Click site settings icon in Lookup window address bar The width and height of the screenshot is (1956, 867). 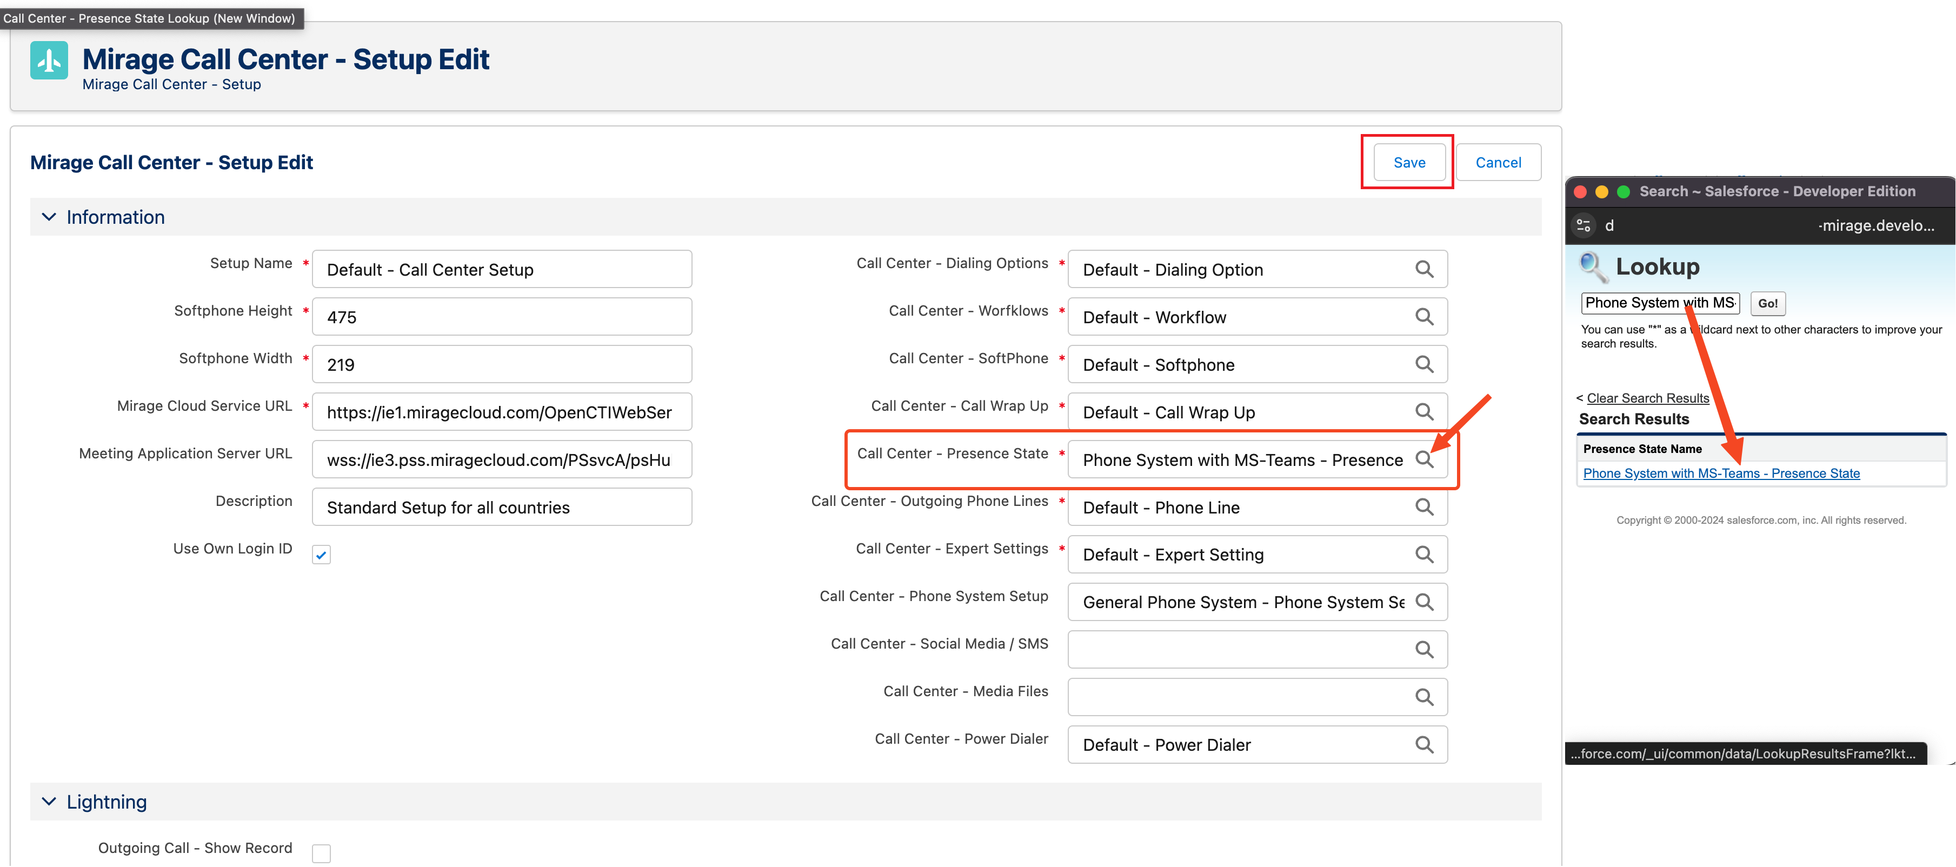1583,225
